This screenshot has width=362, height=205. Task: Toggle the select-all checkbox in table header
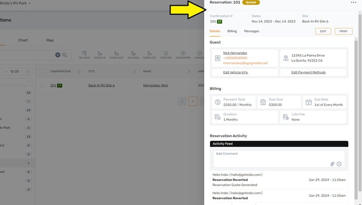tap(42, 71)
